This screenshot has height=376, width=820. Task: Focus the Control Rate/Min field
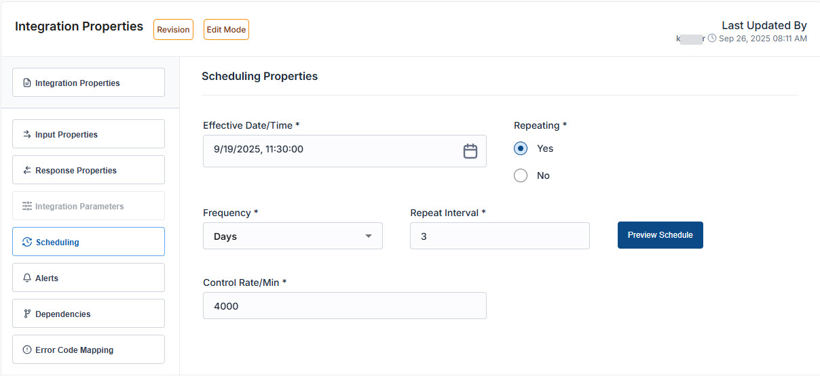click(x=344, y=306)
